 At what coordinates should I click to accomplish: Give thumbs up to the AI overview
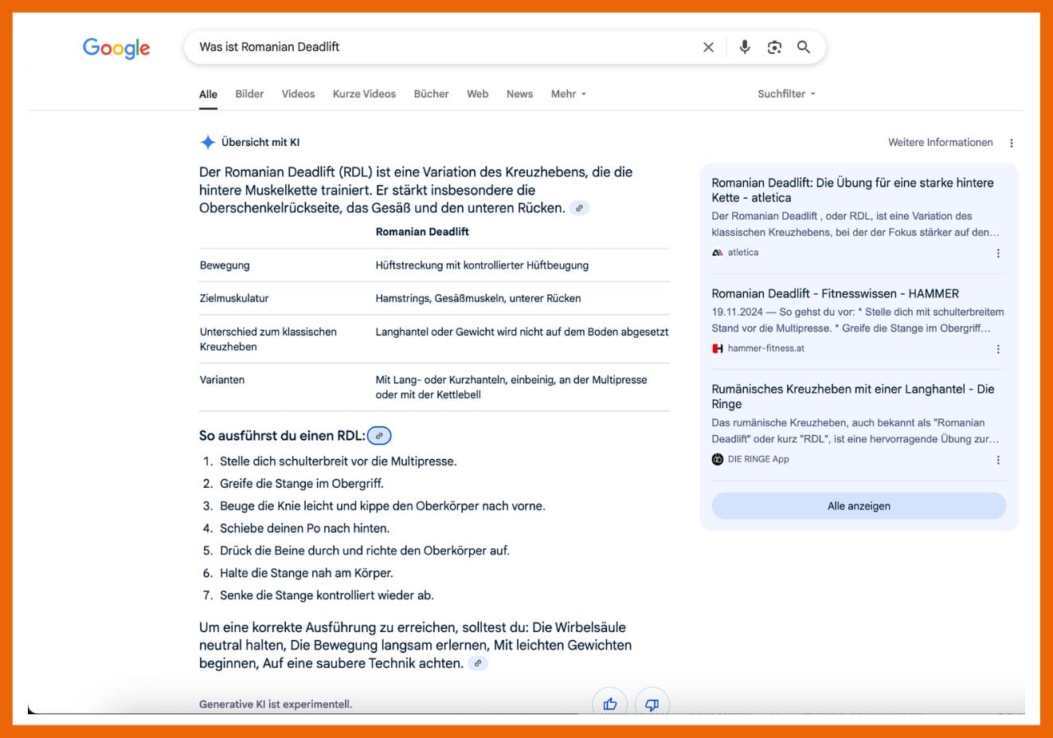coord(609,705)
